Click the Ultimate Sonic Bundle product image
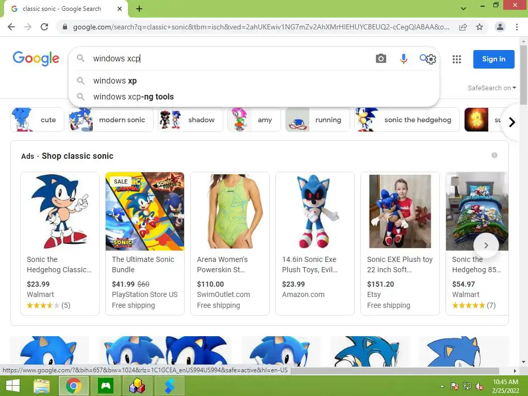 (x=145, y=211)
